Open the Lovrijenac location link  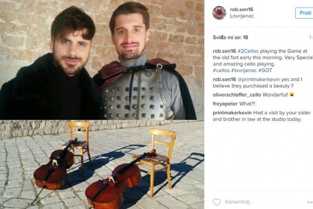tap(242, 16)
